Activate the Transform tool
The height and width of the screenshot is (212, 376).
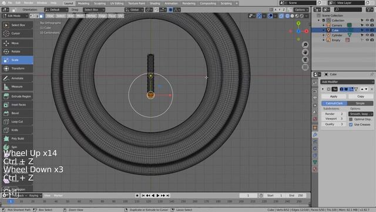click(17, 68)
